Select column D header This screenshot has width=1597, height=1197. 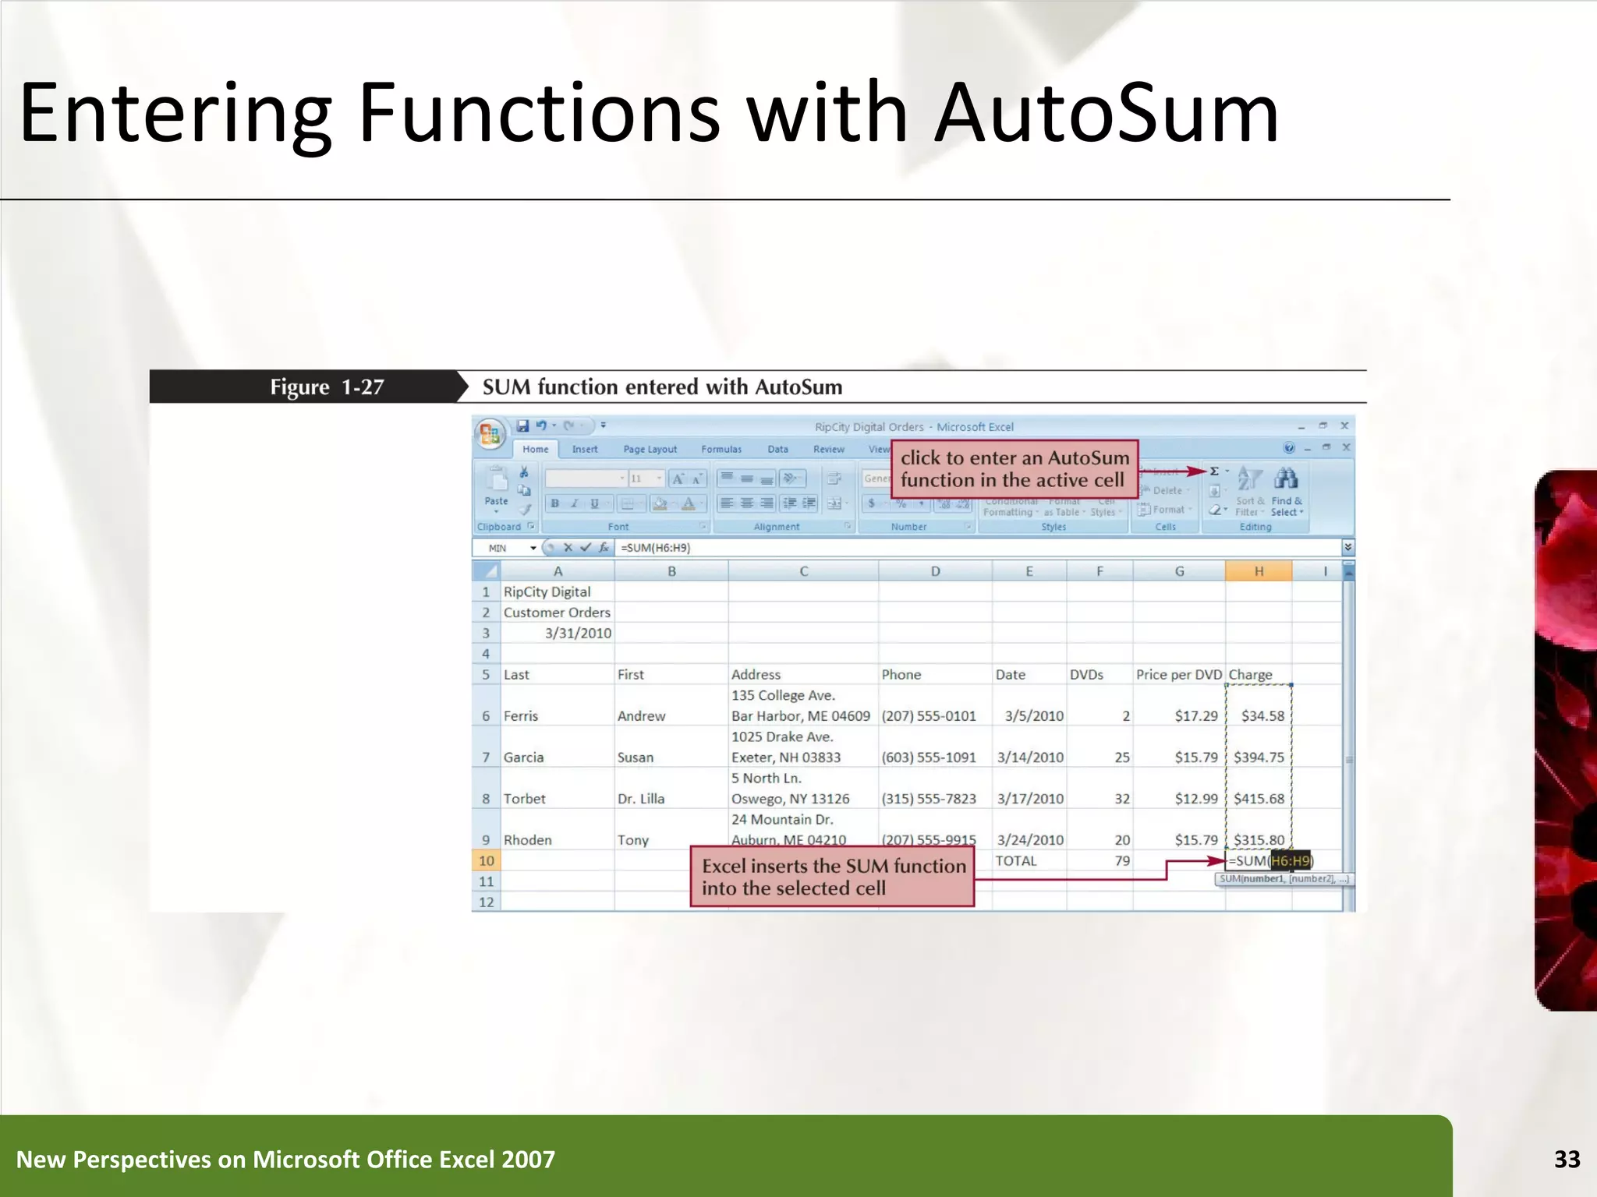pyautogui.click(x=935, y=571)
